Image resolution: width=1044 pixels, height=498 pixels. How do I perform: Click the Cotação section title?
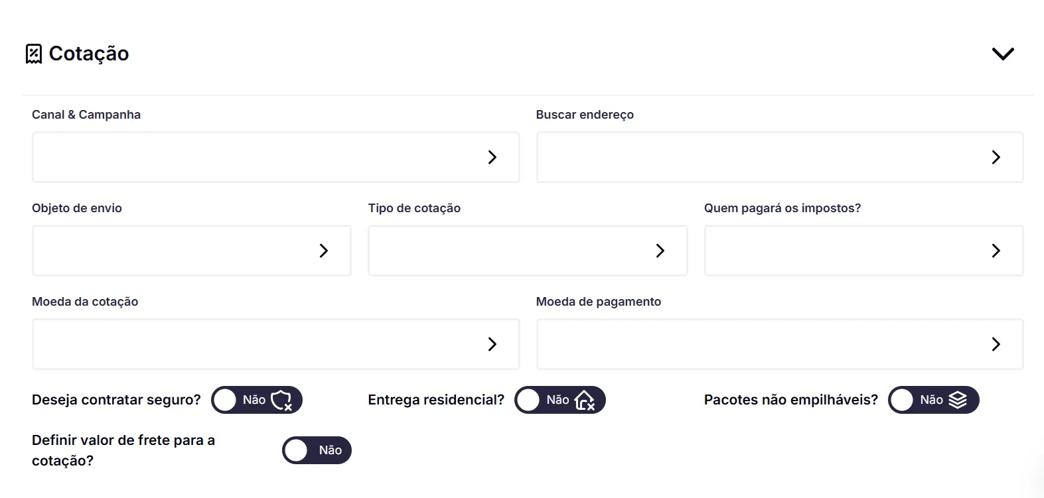(x=89, y=54)
